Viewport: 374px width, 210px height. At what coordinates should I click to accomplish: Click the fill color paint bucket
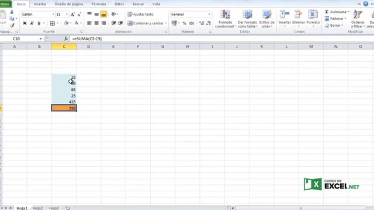66,23
